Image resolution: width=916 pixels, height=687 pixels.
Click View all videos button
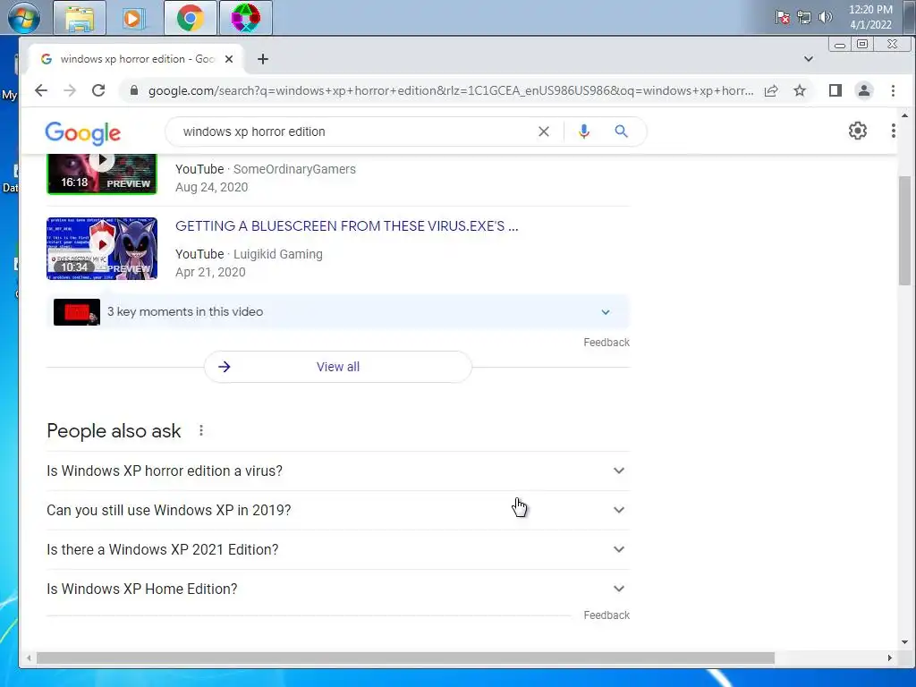[337, 367]
